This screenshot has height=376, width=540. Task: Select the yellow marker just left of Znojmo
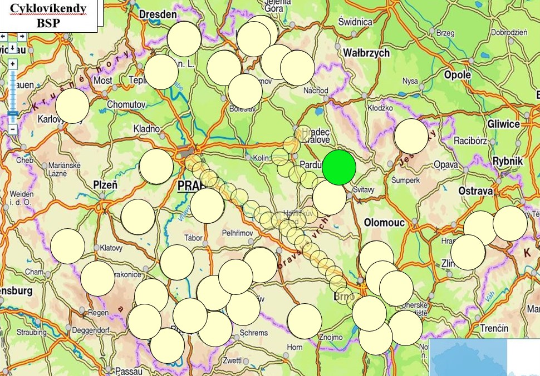[305, 321]
